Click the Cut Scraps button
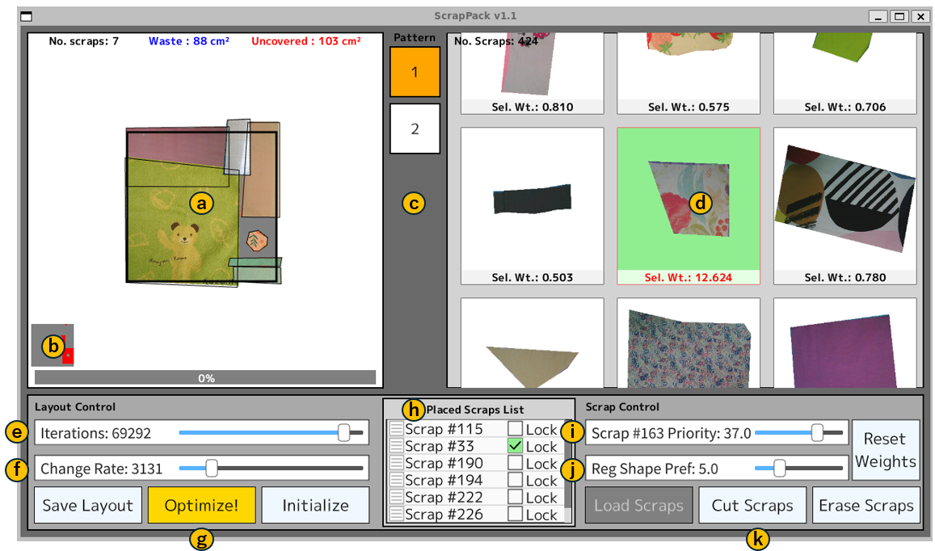This screenshot has width=935, height=551. [752, 504]
